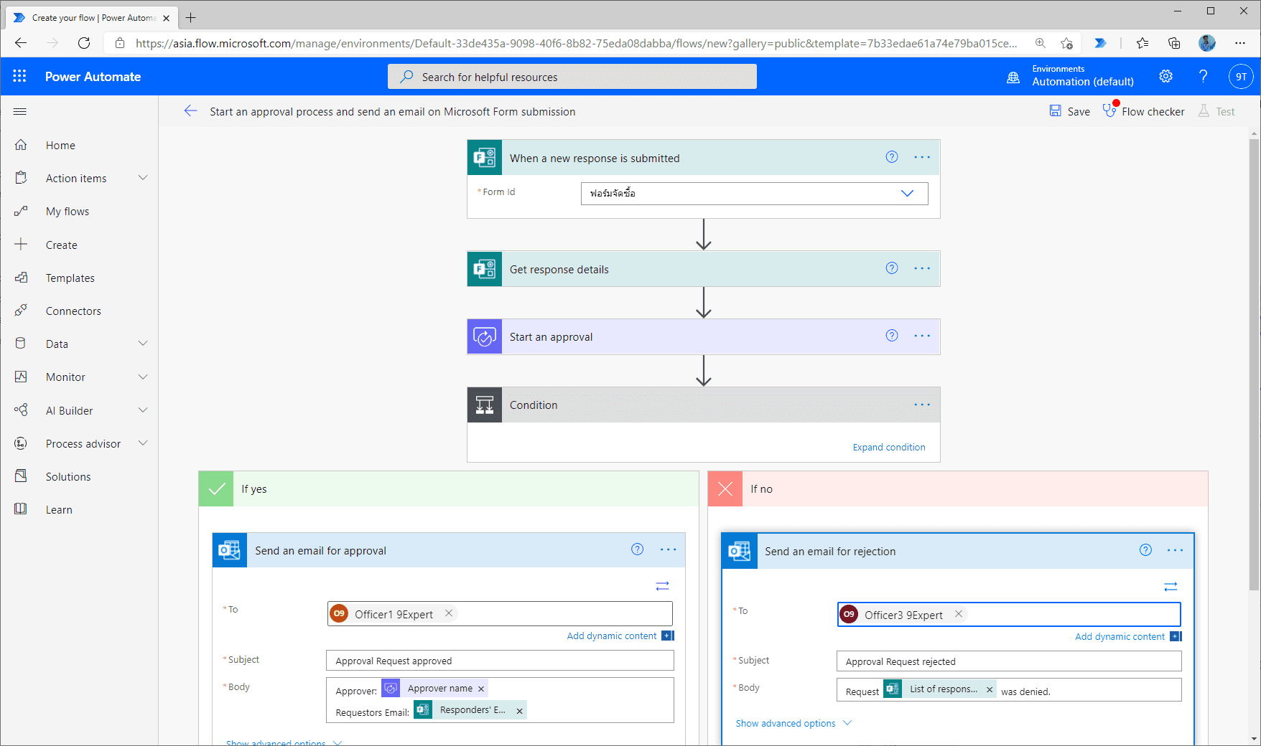Click the top-bar help question mark

point(1204,76)
